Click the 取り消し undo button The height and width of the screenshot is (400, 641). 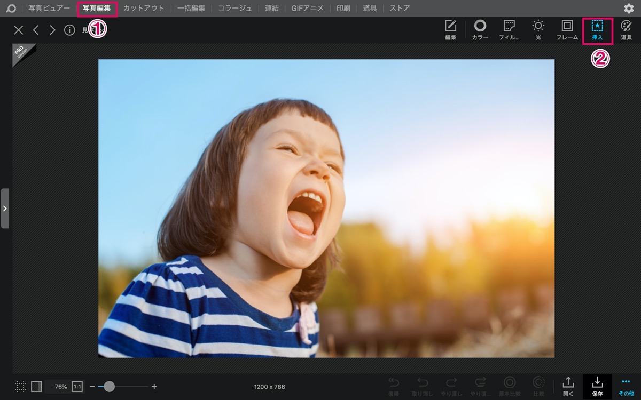click(423, 387)
